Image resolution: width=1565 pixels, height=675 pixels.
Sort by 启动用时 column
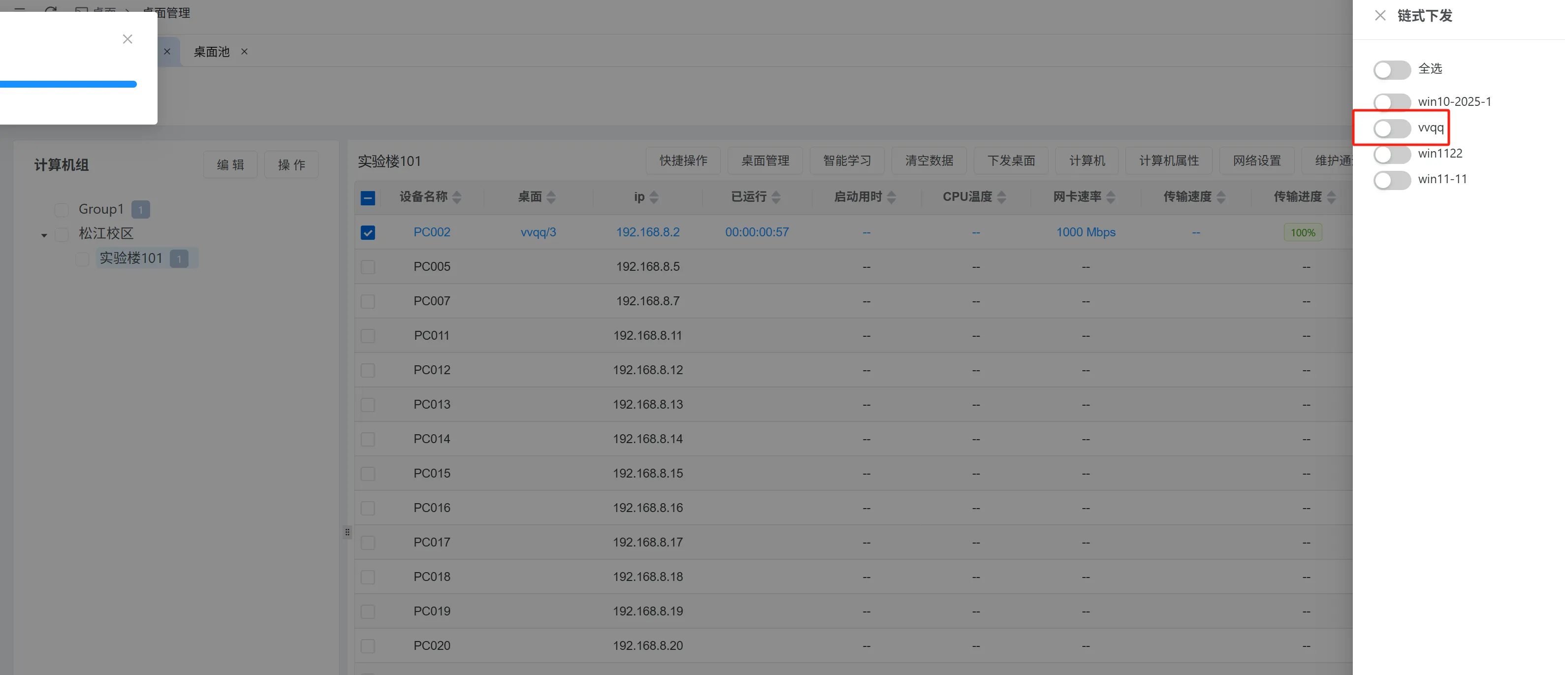click(891, 197)
